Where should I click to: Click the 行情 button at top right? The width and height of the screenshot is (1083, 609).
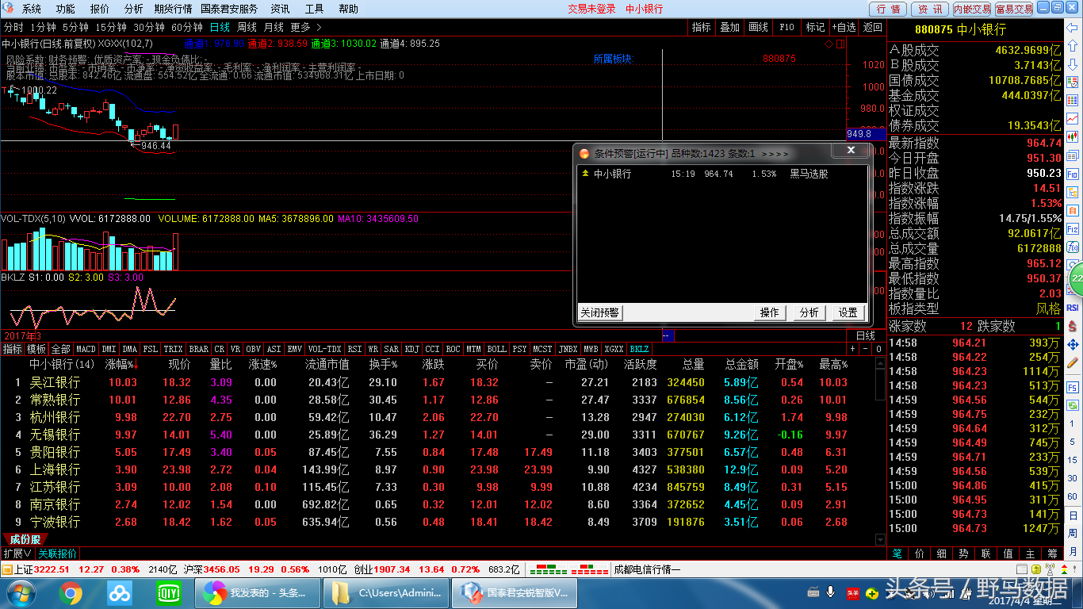889,9
